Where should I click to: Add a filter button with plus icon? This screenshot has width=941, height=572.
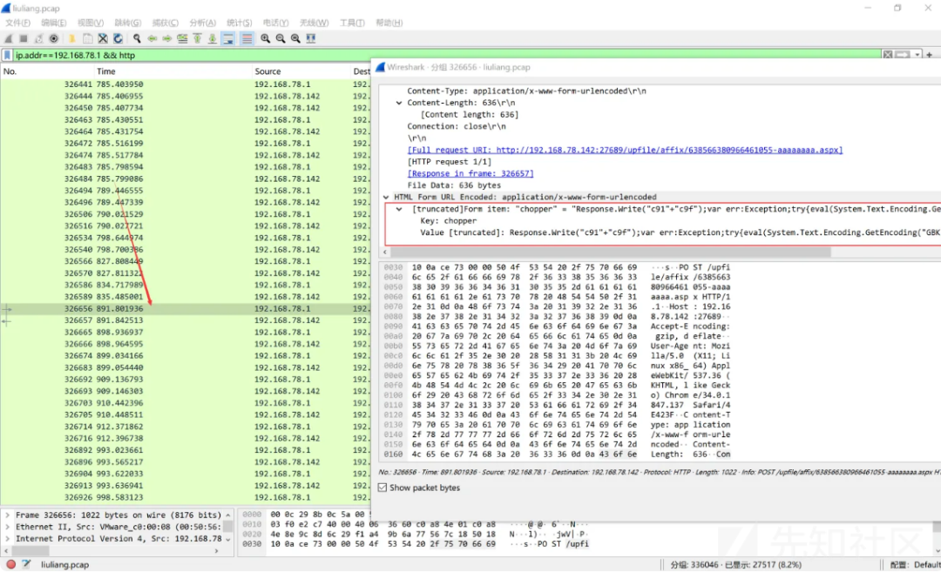click(930, 55)
